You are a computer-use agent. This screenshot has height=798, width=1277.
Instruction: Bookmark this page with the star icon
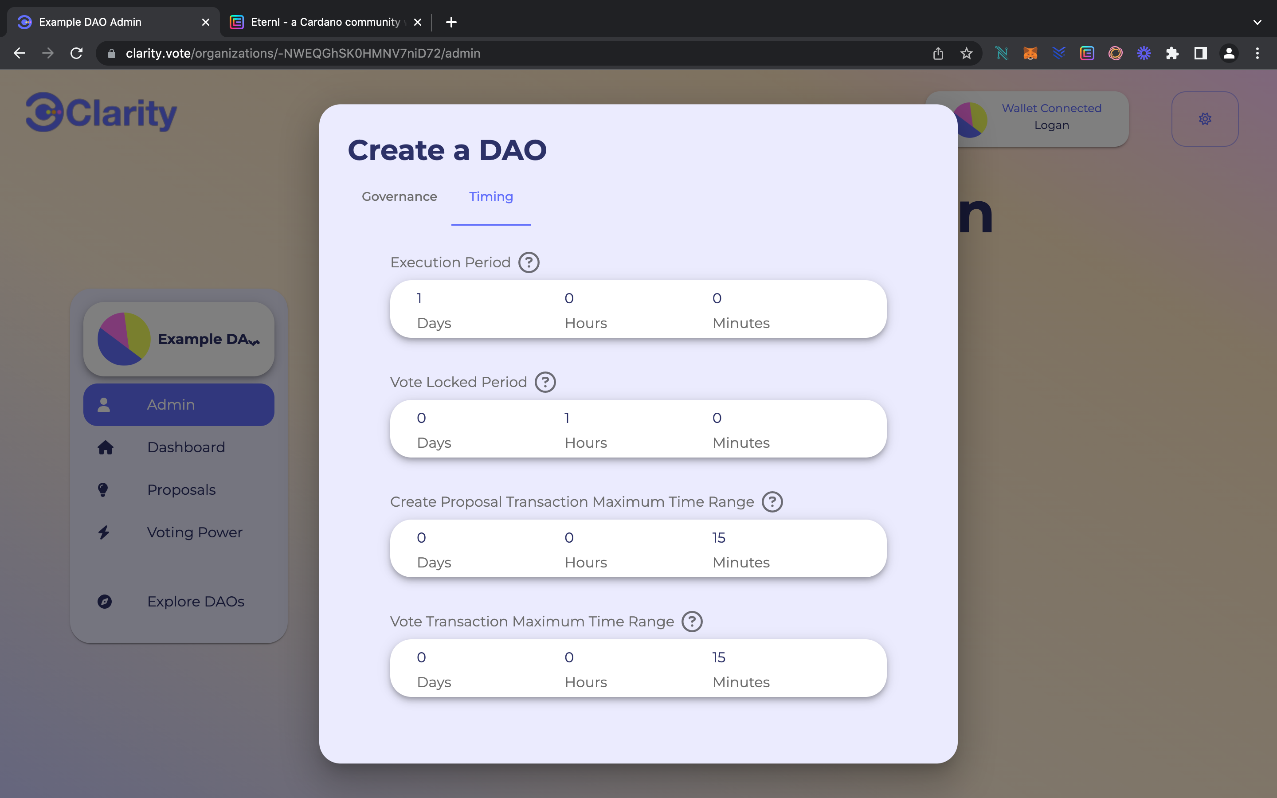[x=966, y=53]
